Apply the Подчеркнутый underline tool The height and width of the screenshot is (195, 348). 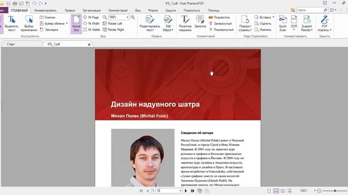(221, 30)
